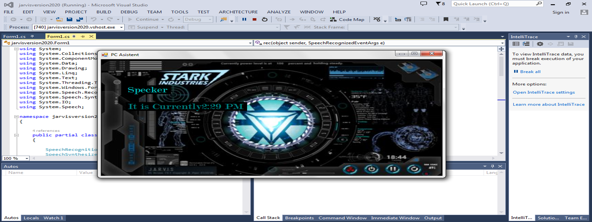Switch to the Breakpoints tab
Screen dimensions: 592x222
299,218
